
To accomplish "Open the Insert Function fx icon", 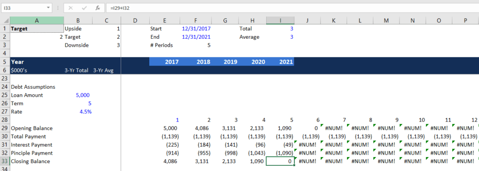I will 98,8.
